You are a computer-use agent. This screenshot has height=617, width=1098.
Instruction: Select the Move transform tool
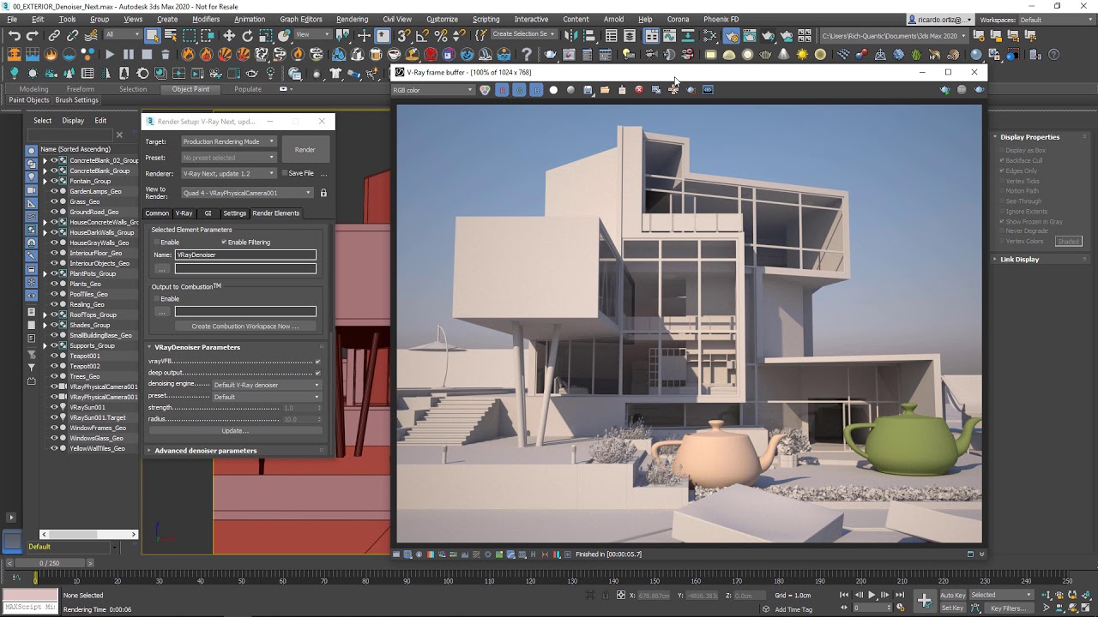point(229,35)
